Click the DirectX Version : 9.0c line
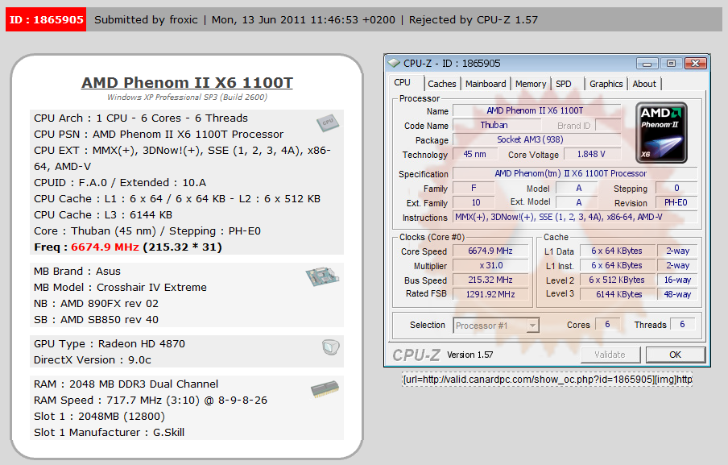The image size is (728, 465). 93,360
